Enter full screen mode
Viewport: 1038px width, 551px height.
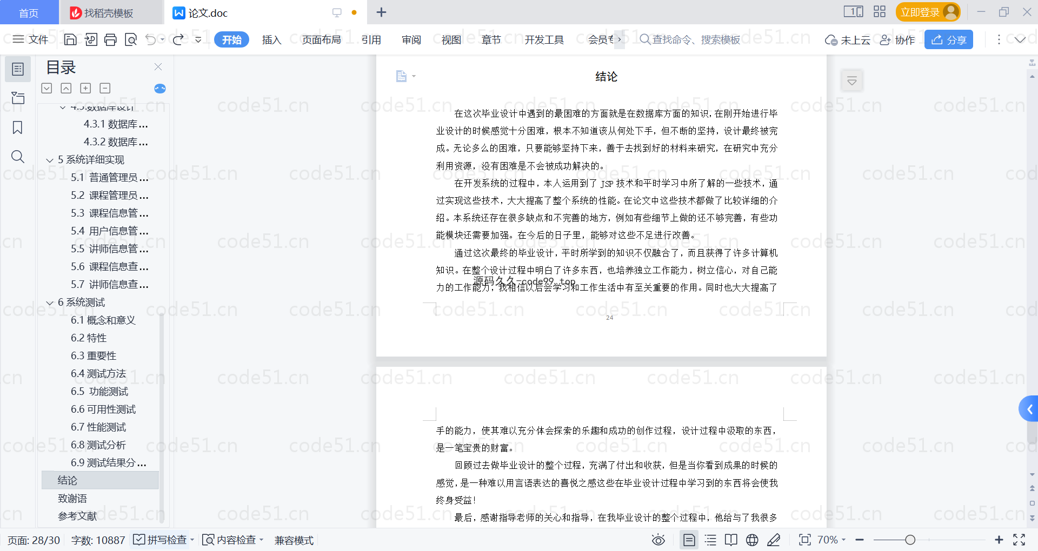(x=1019, y=540)
